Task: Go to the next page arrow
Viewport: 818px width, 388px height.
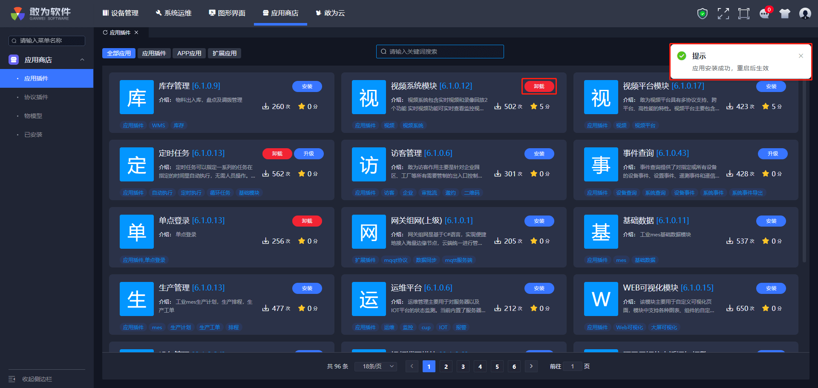Action: click(531, 366)
